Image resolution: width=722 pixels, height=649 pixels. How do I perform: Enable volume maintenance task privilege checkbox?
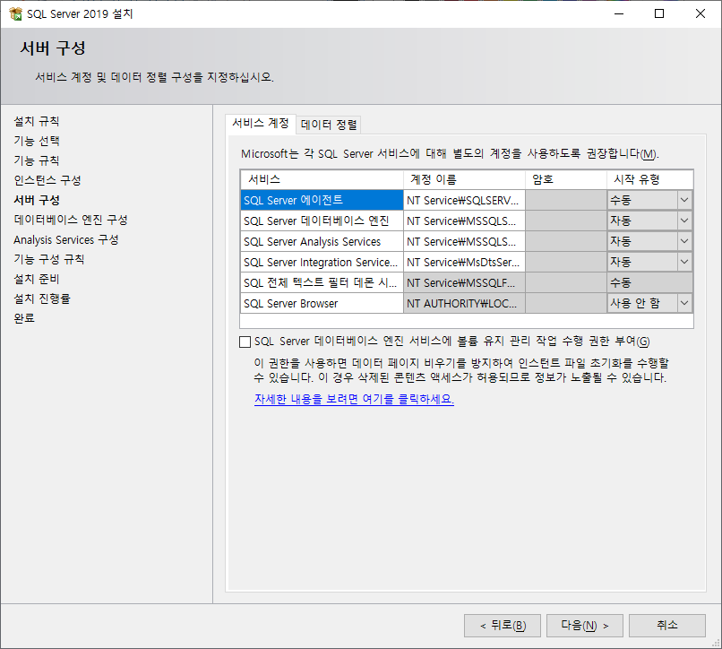[x=245, y=342]
